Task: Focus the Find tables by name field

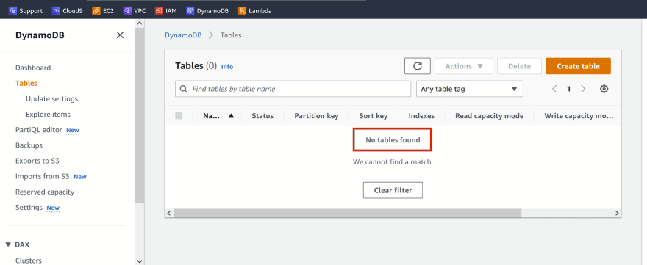Action: point(293,89)
